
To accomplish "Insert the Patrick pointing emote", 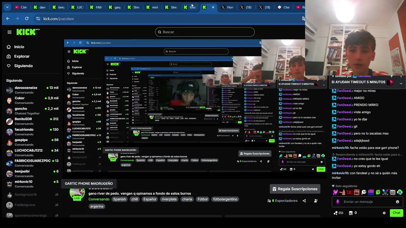I will tap(342, 192).
